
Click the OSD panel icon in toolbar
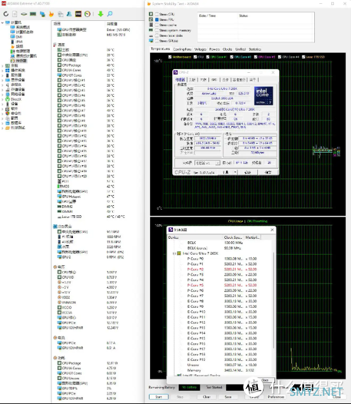click(79, 14)
